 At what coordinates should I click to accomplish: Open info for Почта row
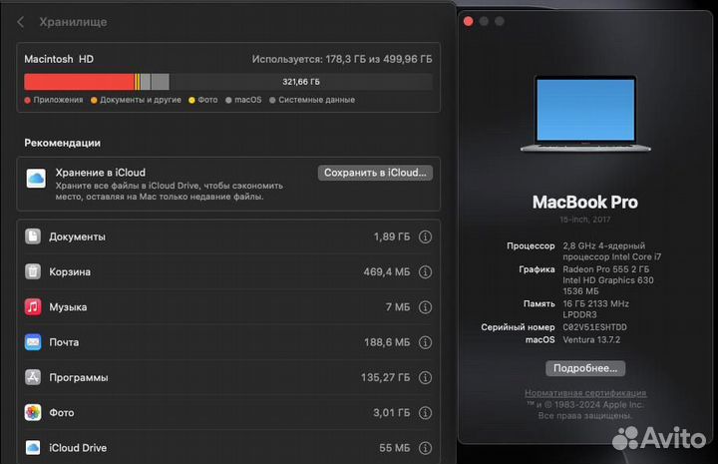coord(425,342)
